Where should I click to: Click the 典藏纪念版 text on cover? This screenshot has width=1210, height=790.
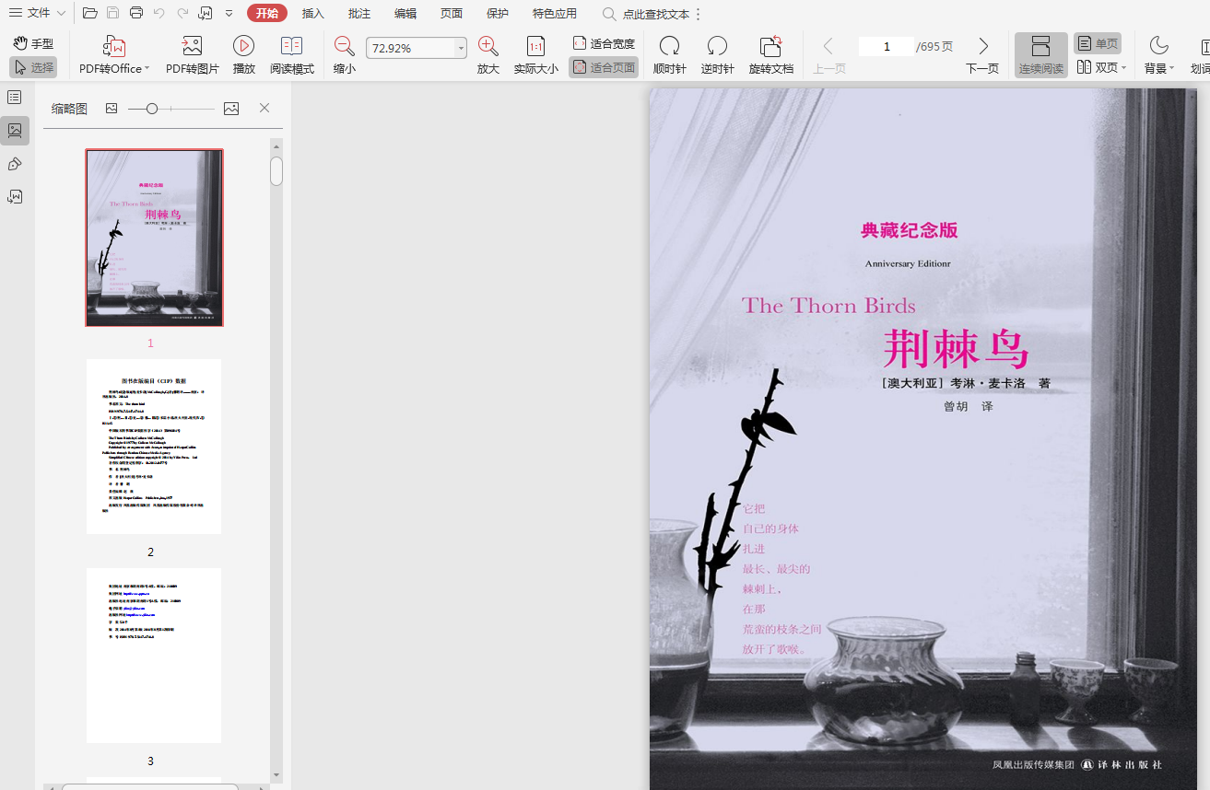click(x=910, y=231)
